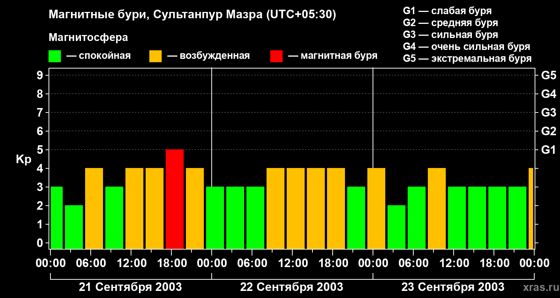This screenshot has height=298, width=560.
Task: Click the '21 Сентября 2003' date label
Action: (x=130, y=287)
